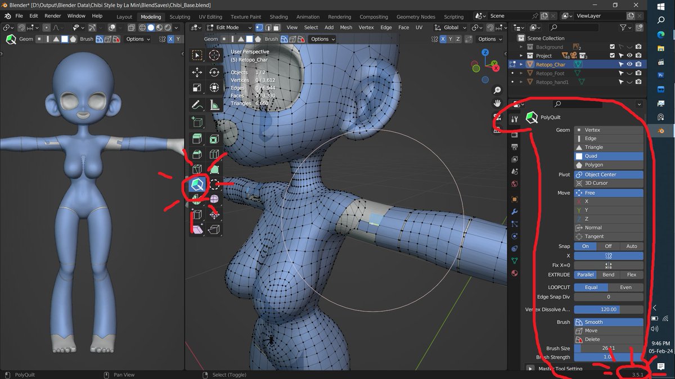Adjust the Vertex Dissolve Angle slider

pyautogui.click(x=609, y=309)
